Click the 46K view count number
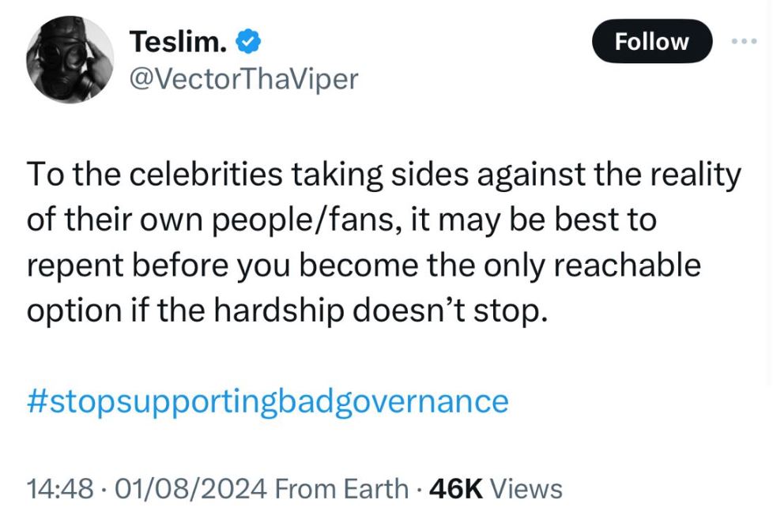This screenshot has width=773, height=519. pos(456,488)
